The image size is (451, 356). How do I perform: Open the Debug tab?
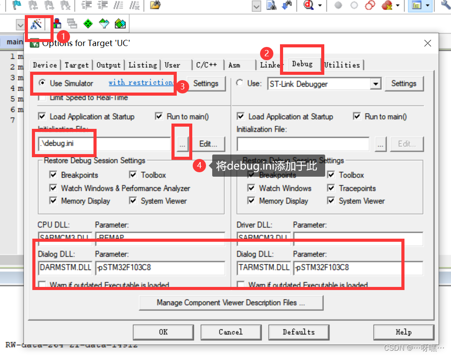[302, 64]
